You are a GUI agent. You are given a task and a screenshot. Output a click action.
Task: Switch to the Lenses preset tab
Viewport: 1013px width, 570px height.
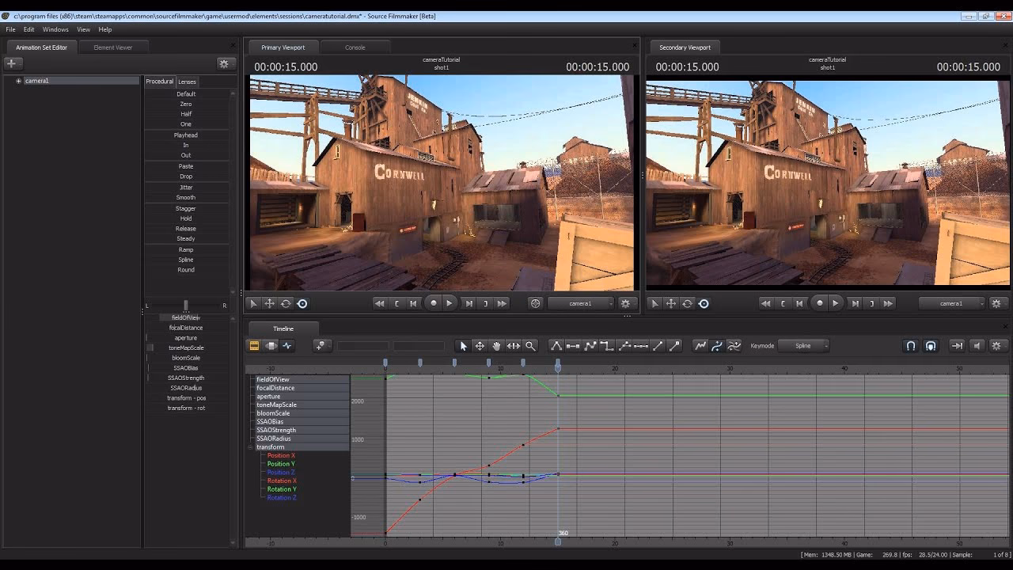click(x=187, y=82)
